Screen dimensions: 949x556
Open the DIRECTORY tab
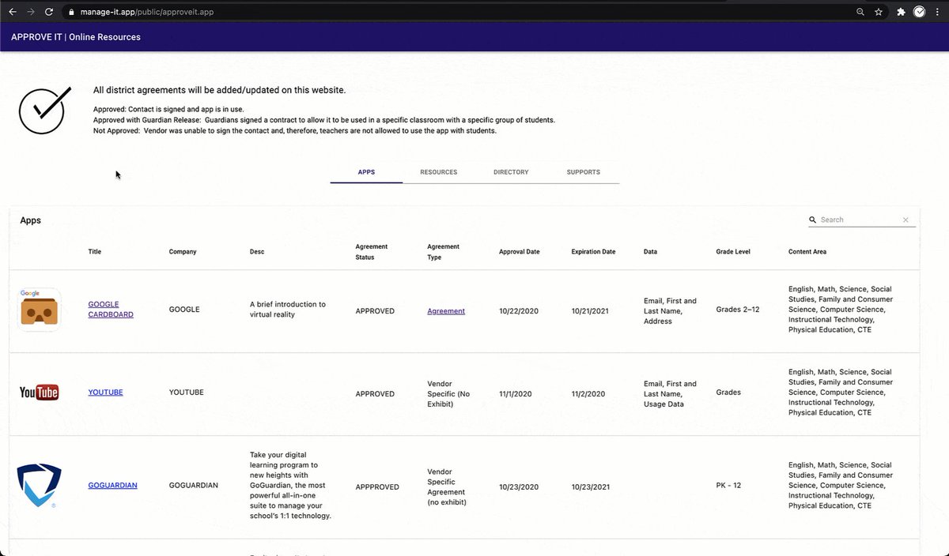[x=511, y=172]
